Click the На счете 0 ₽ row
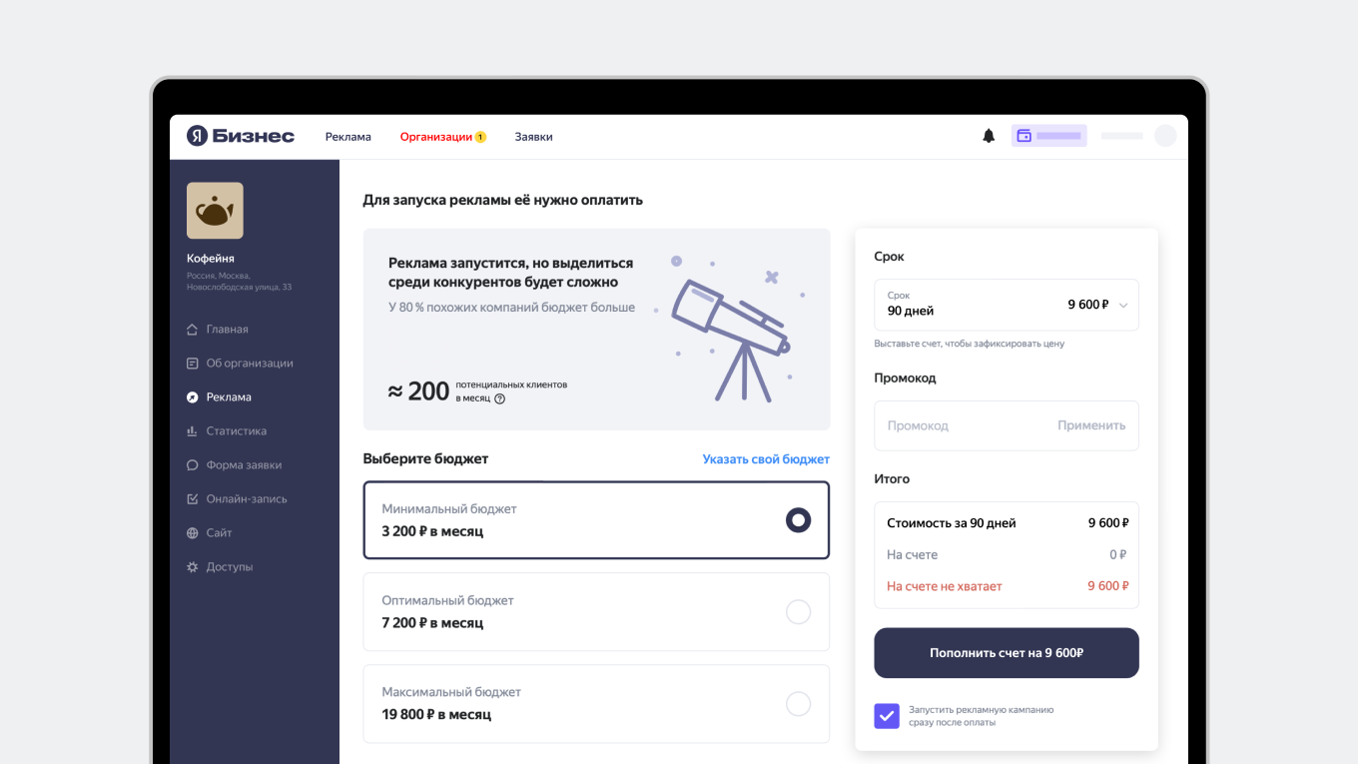The width and height of the screenshot is (1358, 764). (1007, 554)
